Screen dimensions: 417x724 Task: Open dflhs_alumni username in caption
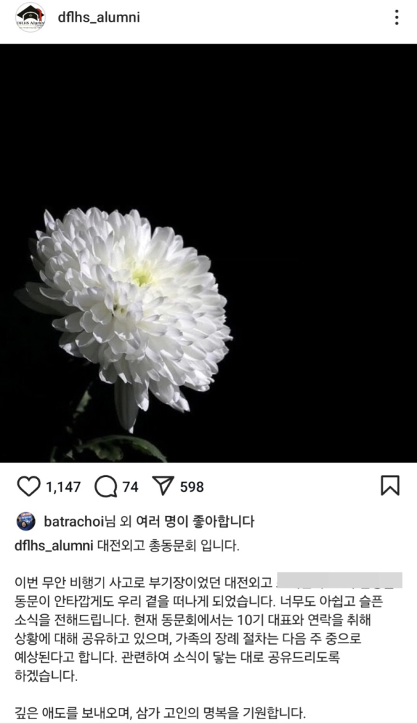coord(54,545)
